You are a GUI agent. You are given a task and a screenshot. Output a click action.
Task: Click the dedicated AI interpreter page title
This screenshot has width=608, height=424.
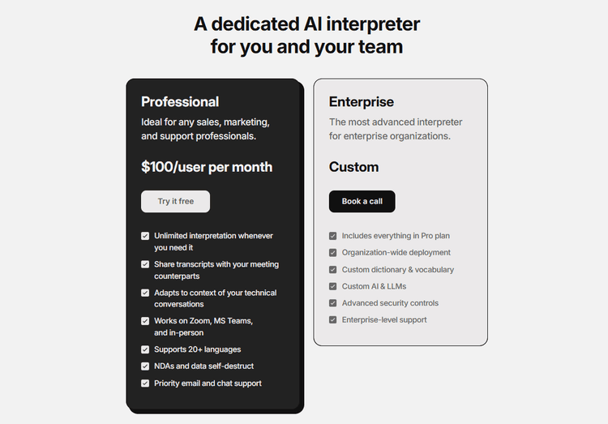tap(306, 35)
